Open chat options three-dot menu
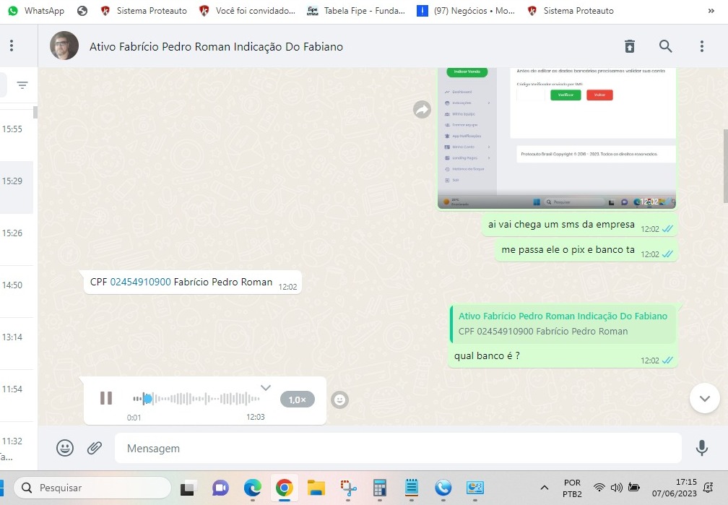 tap(701, 46)
